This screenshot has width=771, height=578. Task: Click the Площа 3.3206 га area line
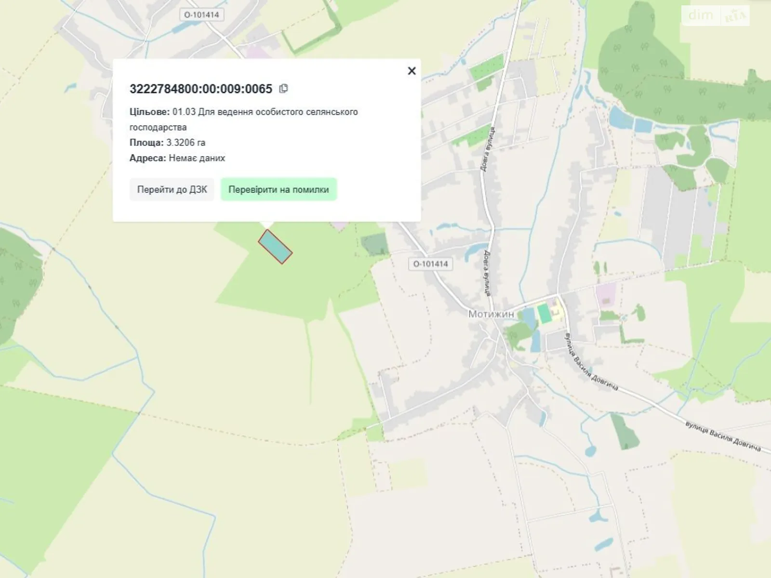[167, 143]
